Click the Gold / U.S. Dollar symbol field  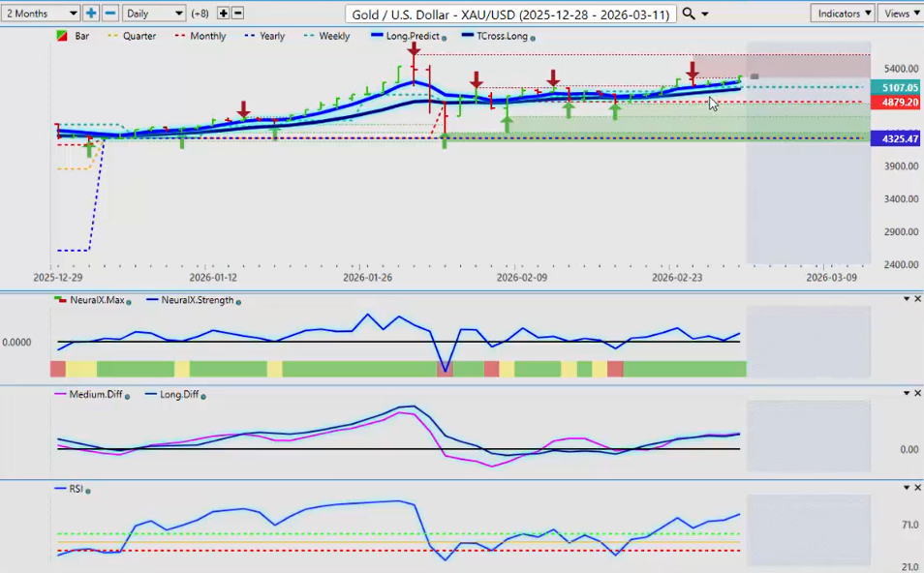click(x=510, y=14)
